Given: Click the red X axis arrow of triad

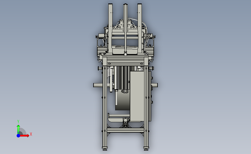Looking at the screenshot, I should [x=24, y=136].
